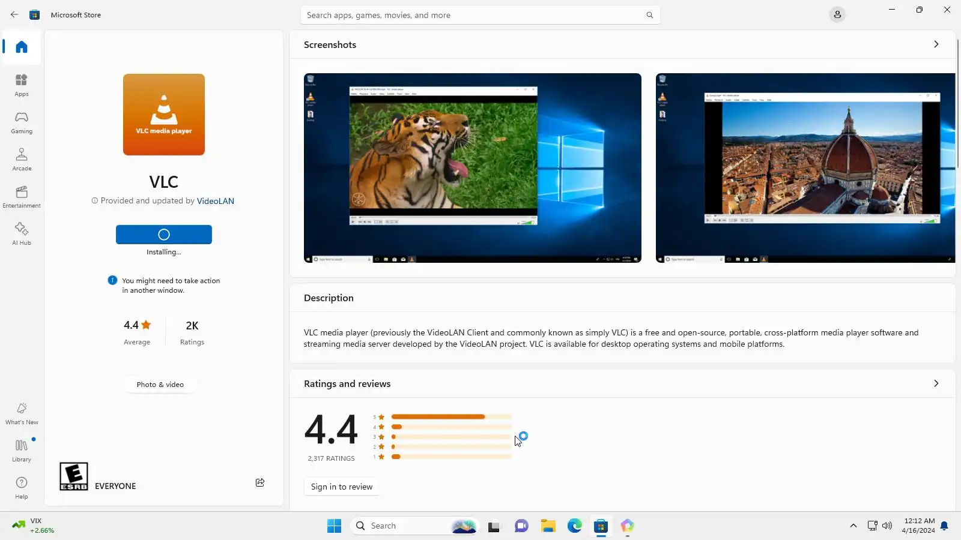Open the user account profile icon
The width and height of the screenshot is (961, 540).
tap(837, 14)
